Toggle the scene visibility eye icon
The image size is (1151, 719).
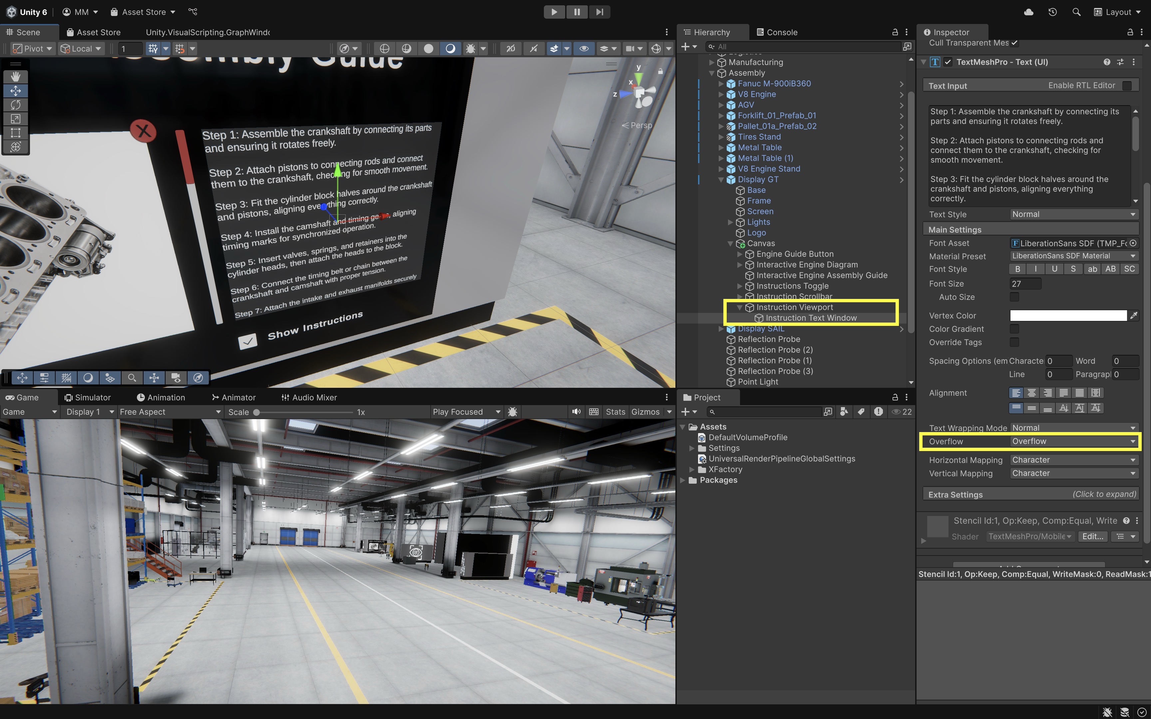point(583,49)
